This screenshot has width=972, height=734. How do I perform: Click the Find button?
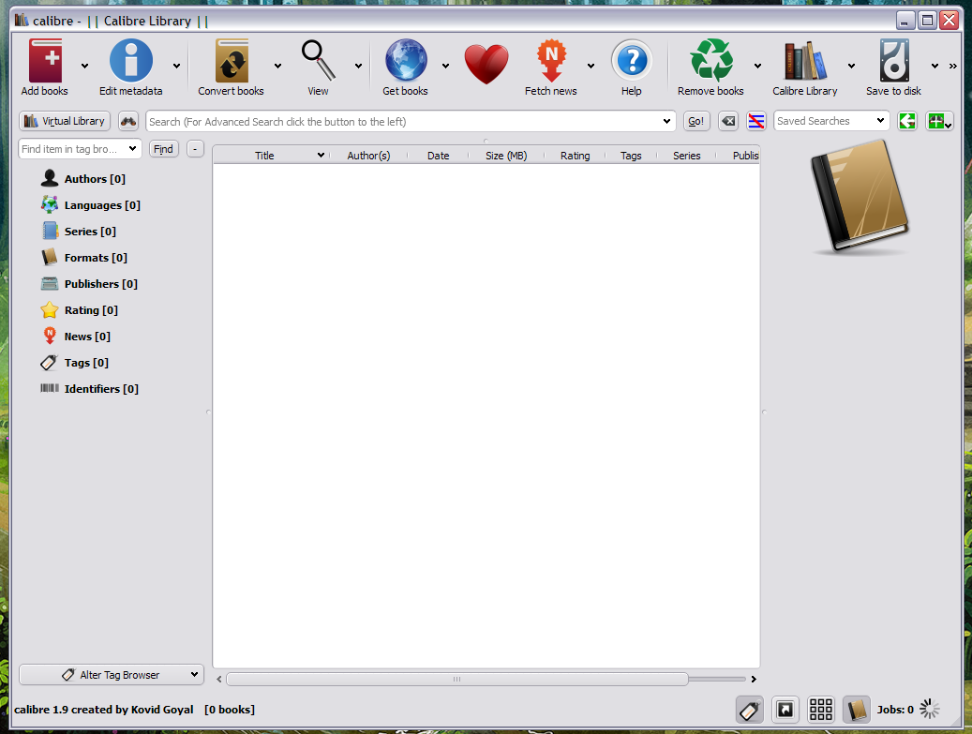click(164, 149)
